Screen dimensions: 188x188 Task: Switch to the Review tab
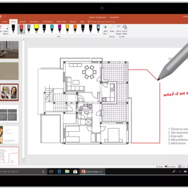73,21
